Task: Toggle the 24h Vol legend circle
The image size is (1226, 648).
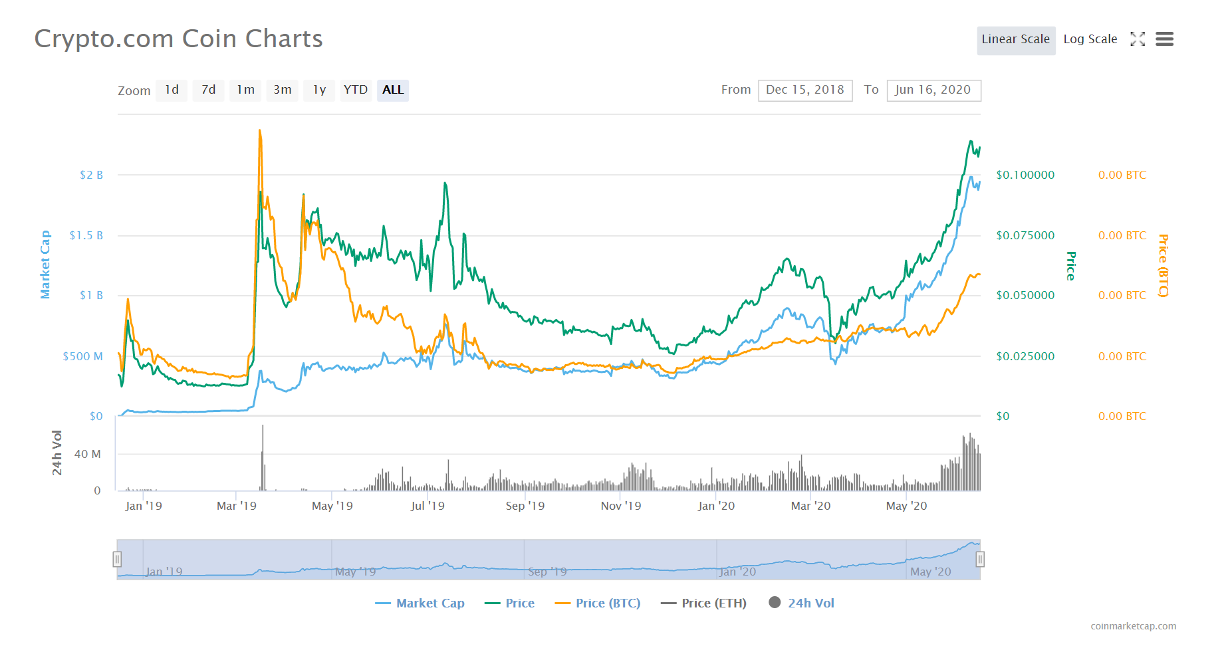Action: [x=775, y=602]
